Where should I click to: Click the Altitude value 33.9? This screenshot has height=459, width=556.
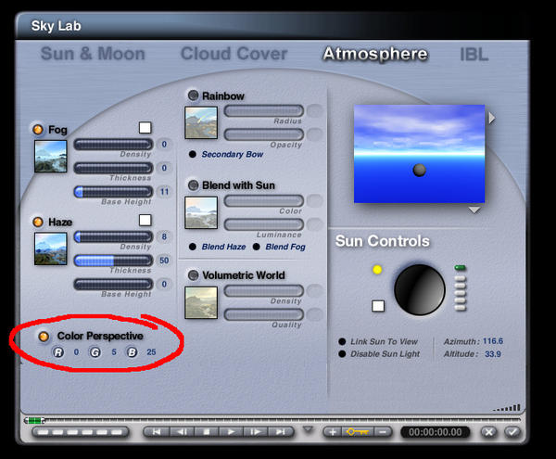click(493, 354)
